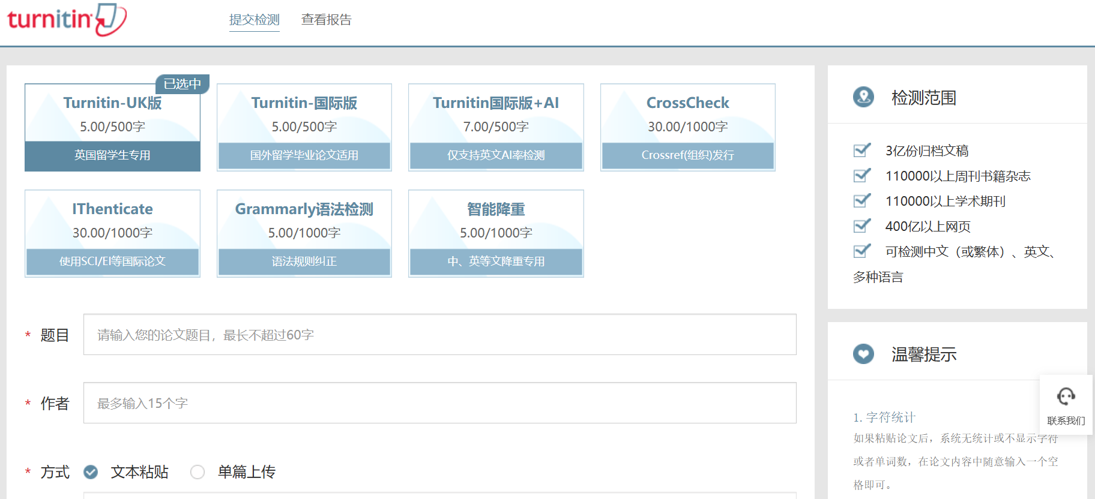Click the 检测范围 heading
Image resolution: width=1095 pixels, height=499 pixels.
[x=924, y=98]
